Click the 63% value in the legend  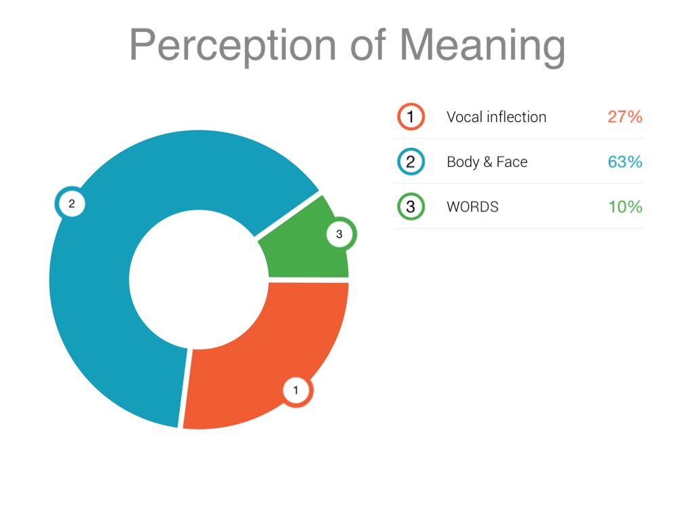[x=624, y=162]
